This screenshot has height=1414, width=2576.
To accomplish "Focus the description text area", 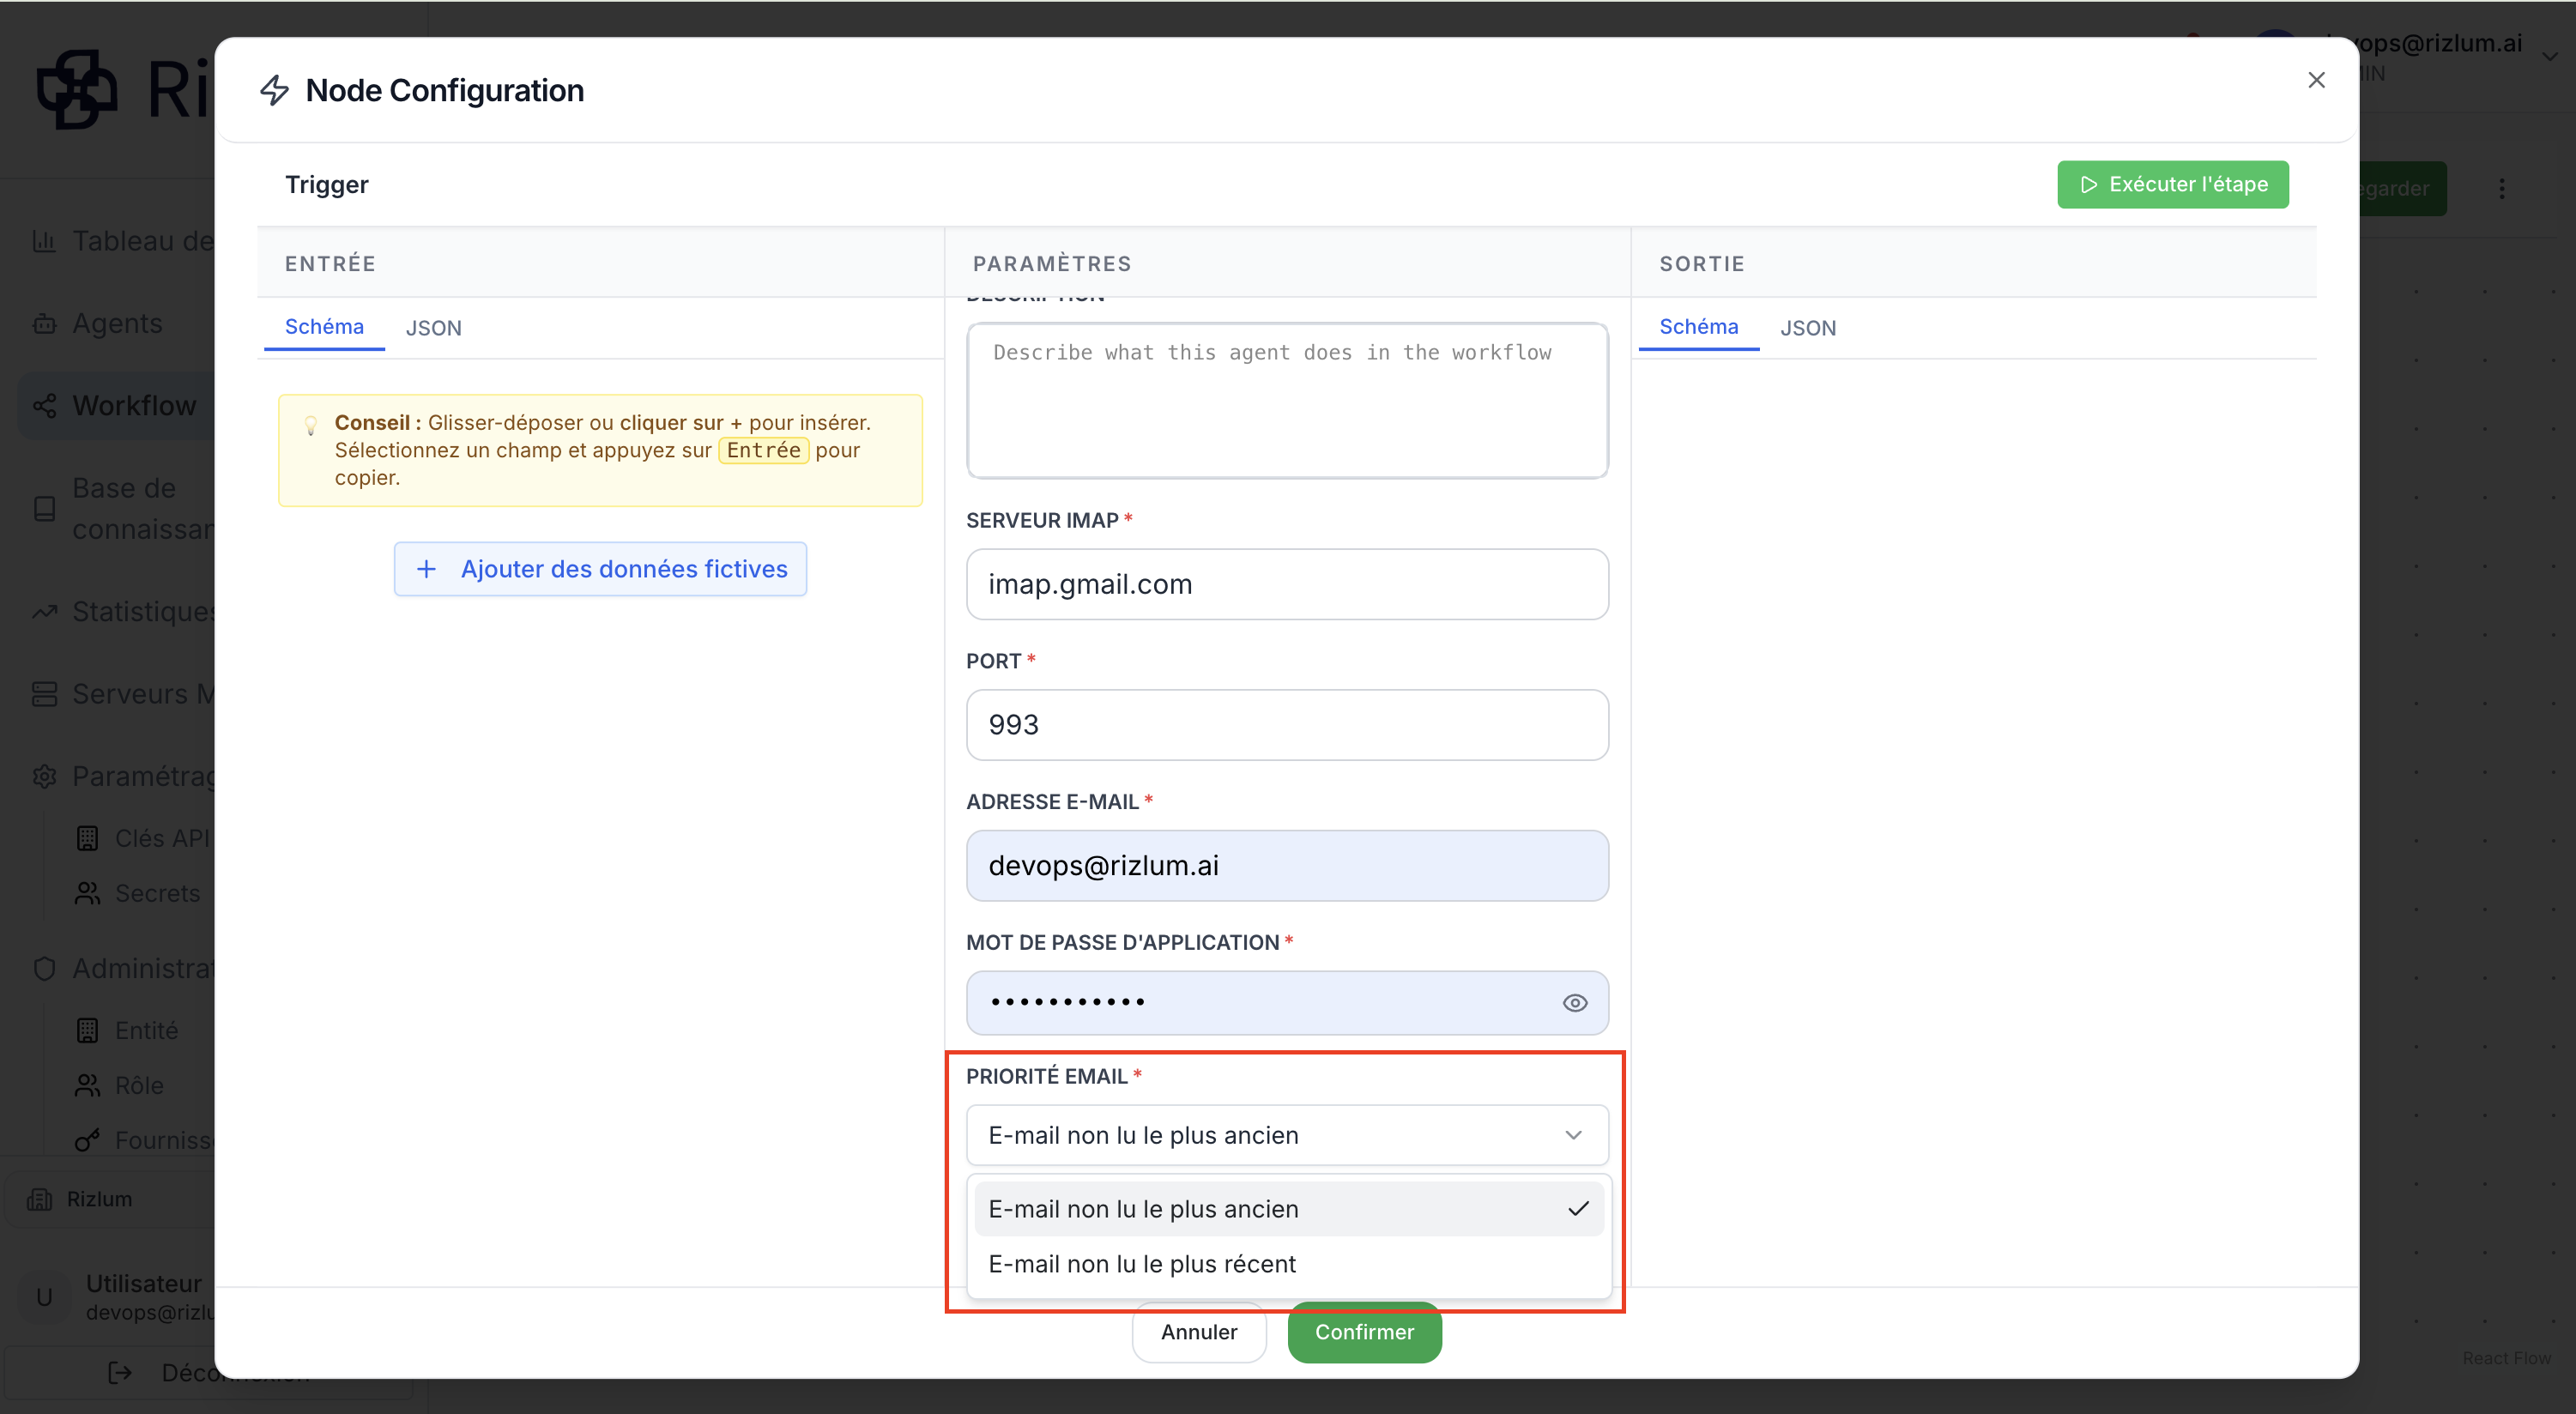I will pyautogui.click(x=1287, y=400).
